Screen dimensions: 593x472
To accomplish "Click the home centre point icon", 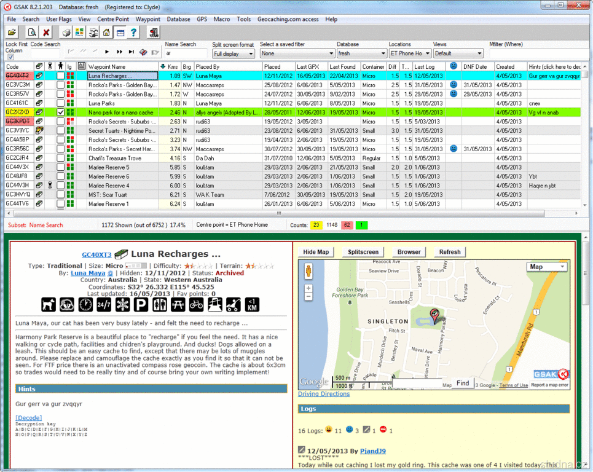I will [106, 33].
